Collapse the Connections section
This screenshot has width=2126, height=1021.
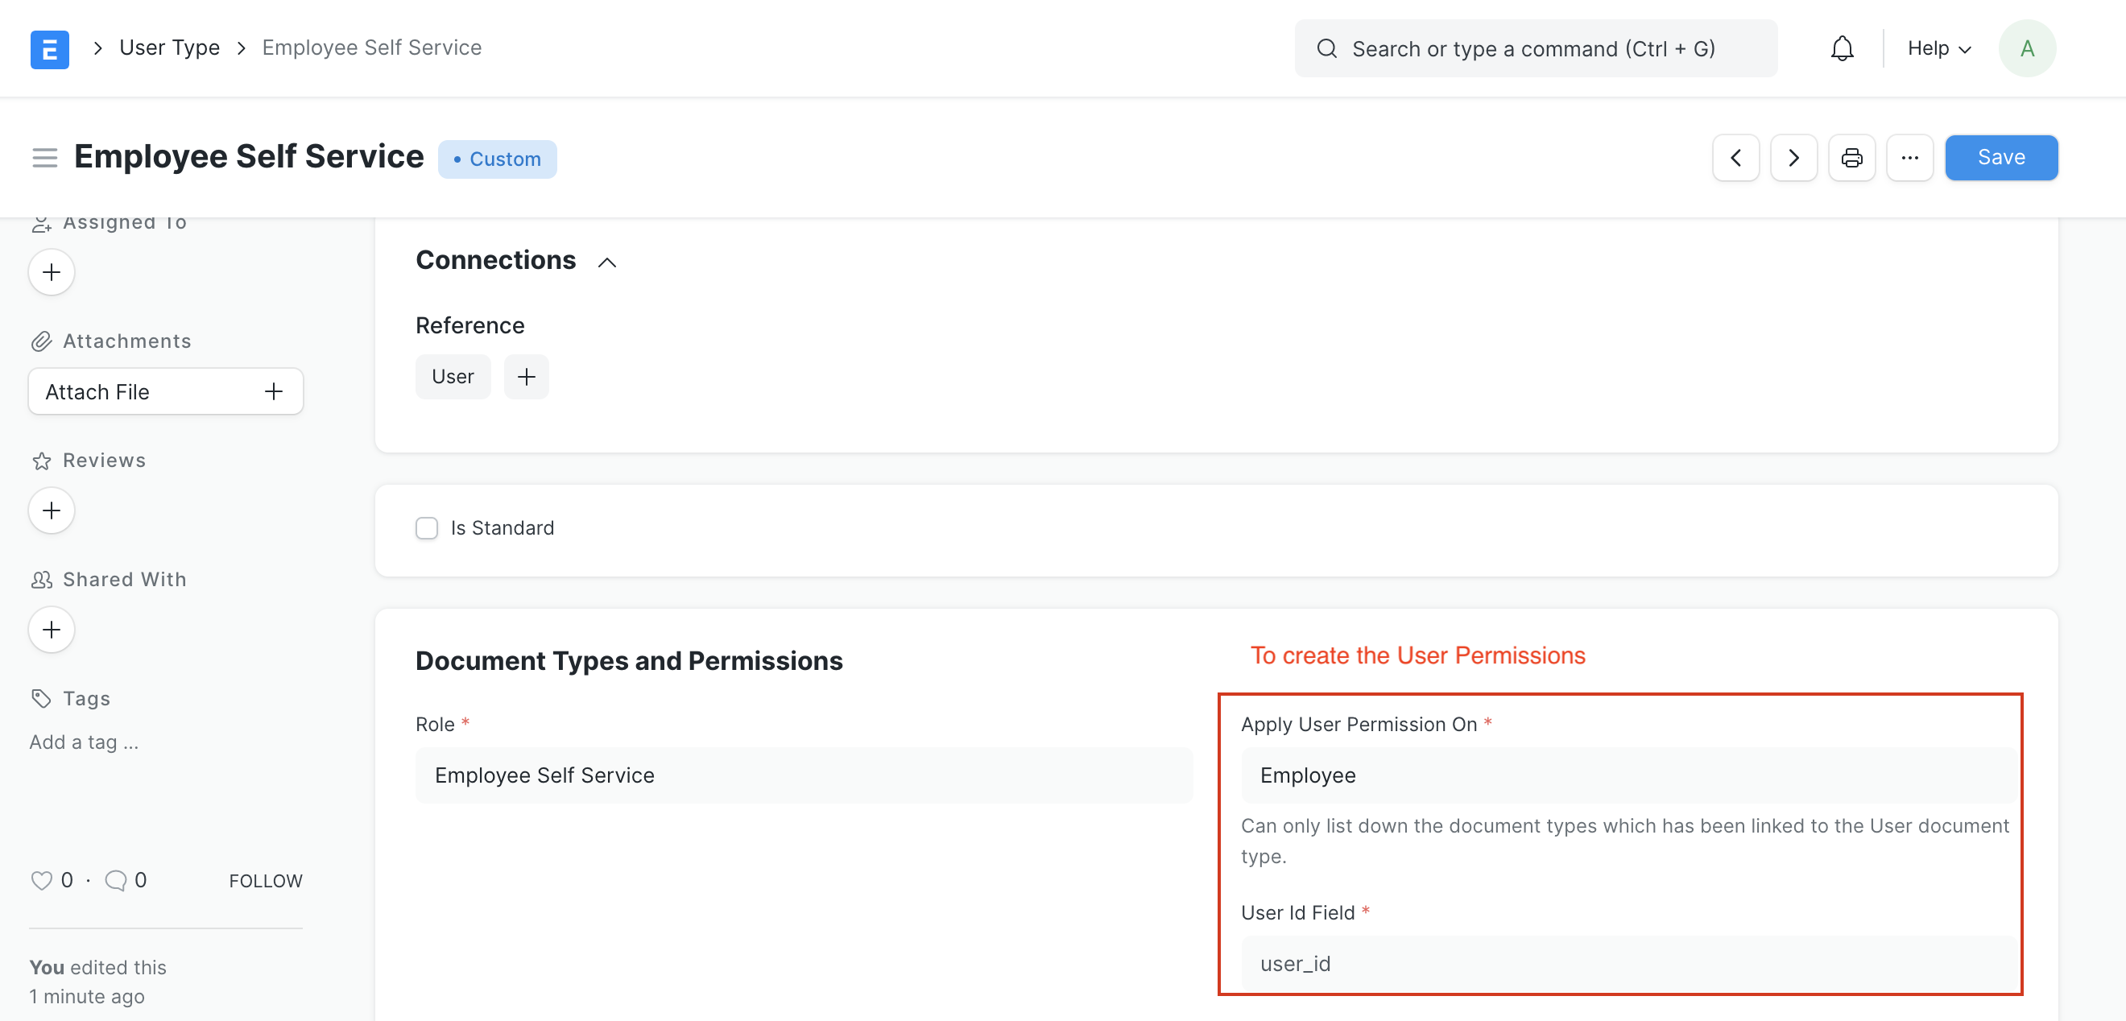606,262
